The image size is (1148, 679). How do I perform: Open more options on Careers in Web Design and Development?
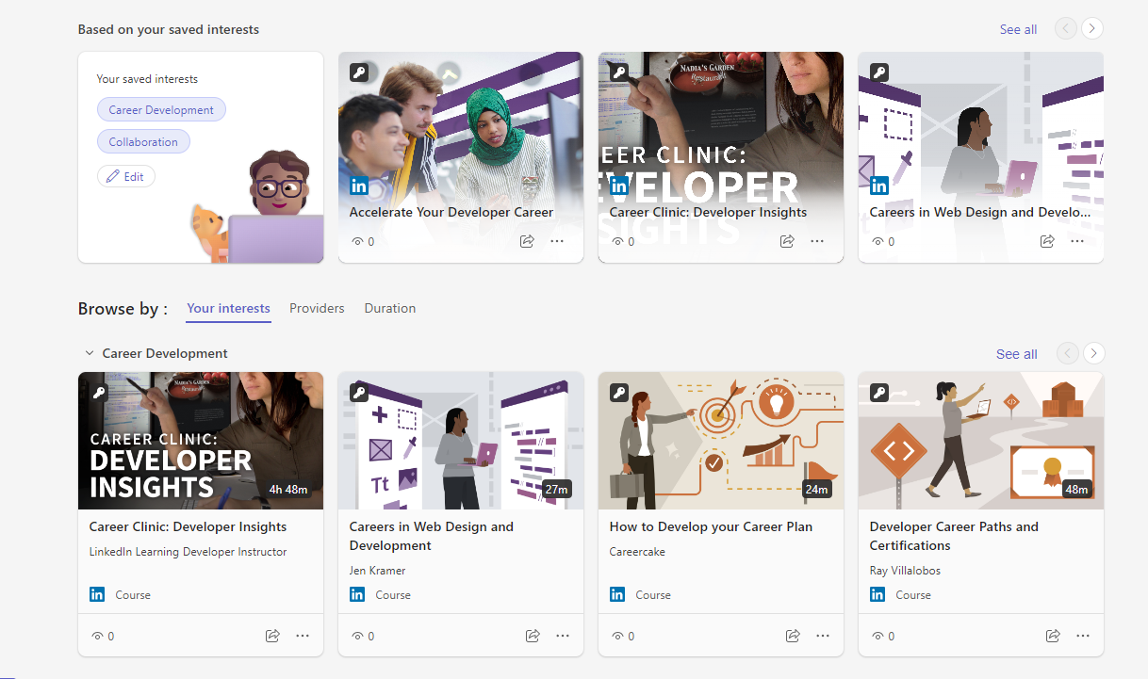[563, 636]
